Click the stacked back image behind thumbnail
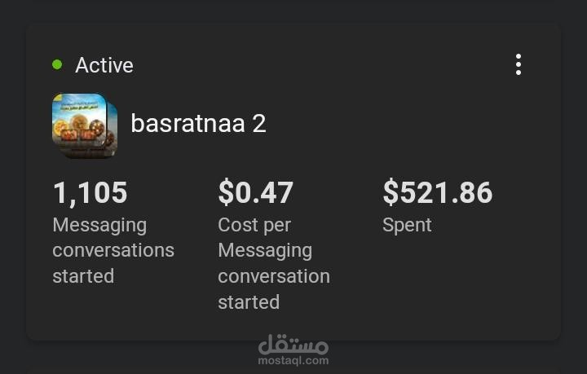 [x=113, y=129]
